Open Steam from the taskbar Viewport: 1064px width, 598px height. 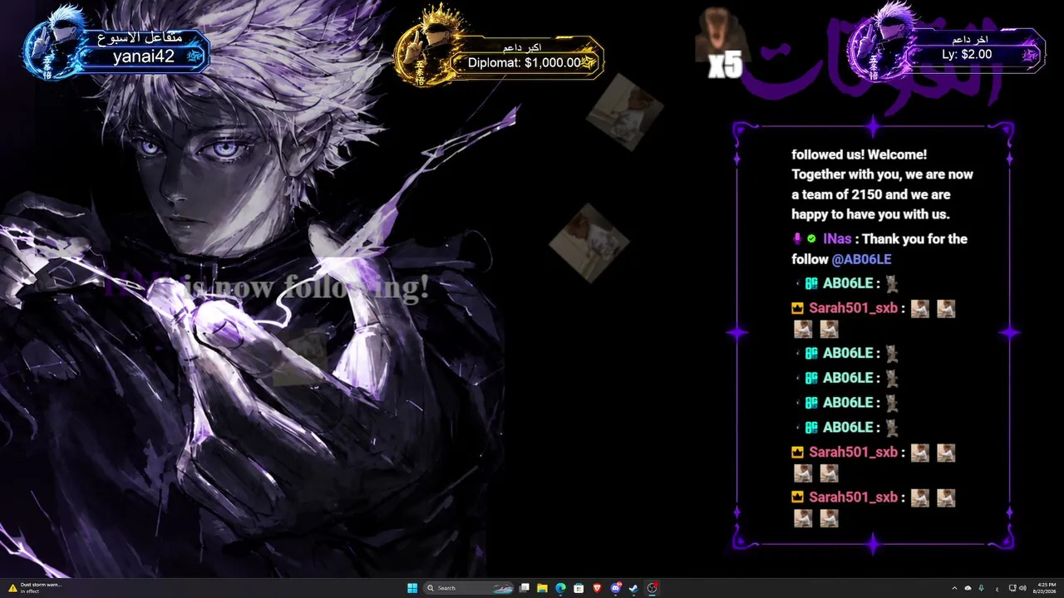tap(633, 588)
